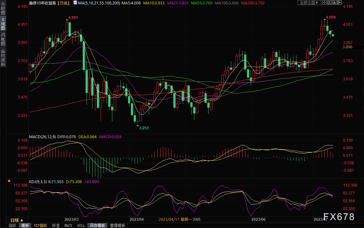Apply the MACD template

click(68, 225)
